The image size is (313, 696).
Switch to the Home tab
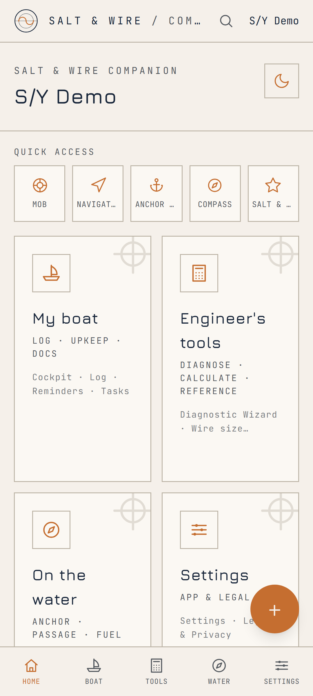[x=31, y=671]
